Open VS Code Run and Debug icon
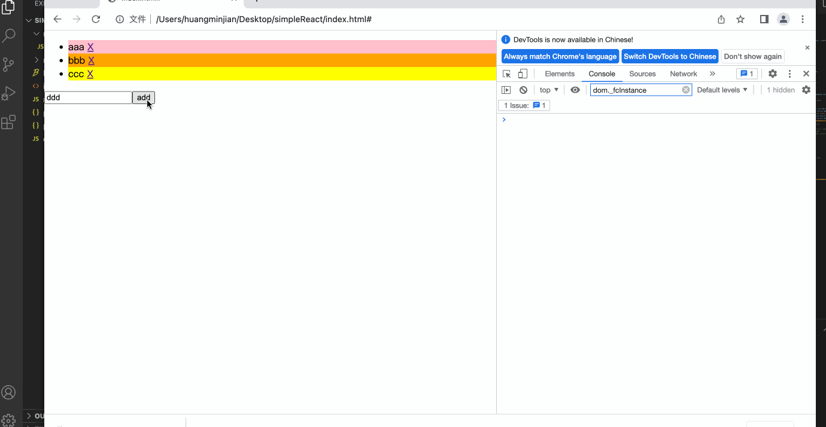 tap(8, 93)
